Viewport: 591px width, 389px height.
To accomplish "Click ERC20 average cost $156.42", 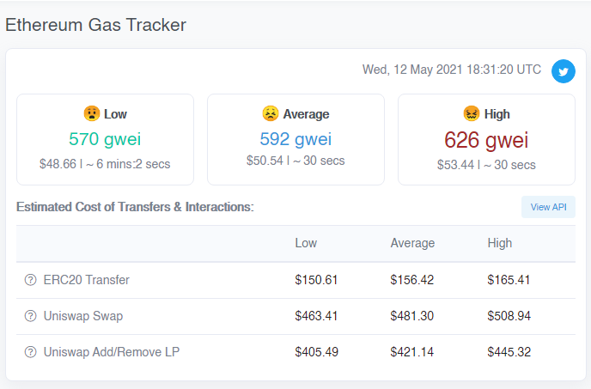I will 412,280.
